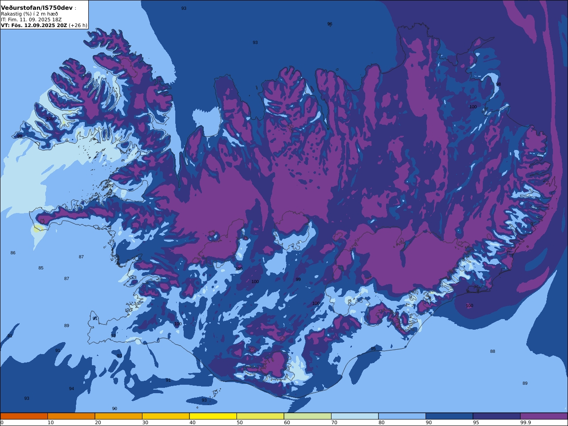
Task: Click the purple above-99.9 legend swatch
Action: coord(544,416)
